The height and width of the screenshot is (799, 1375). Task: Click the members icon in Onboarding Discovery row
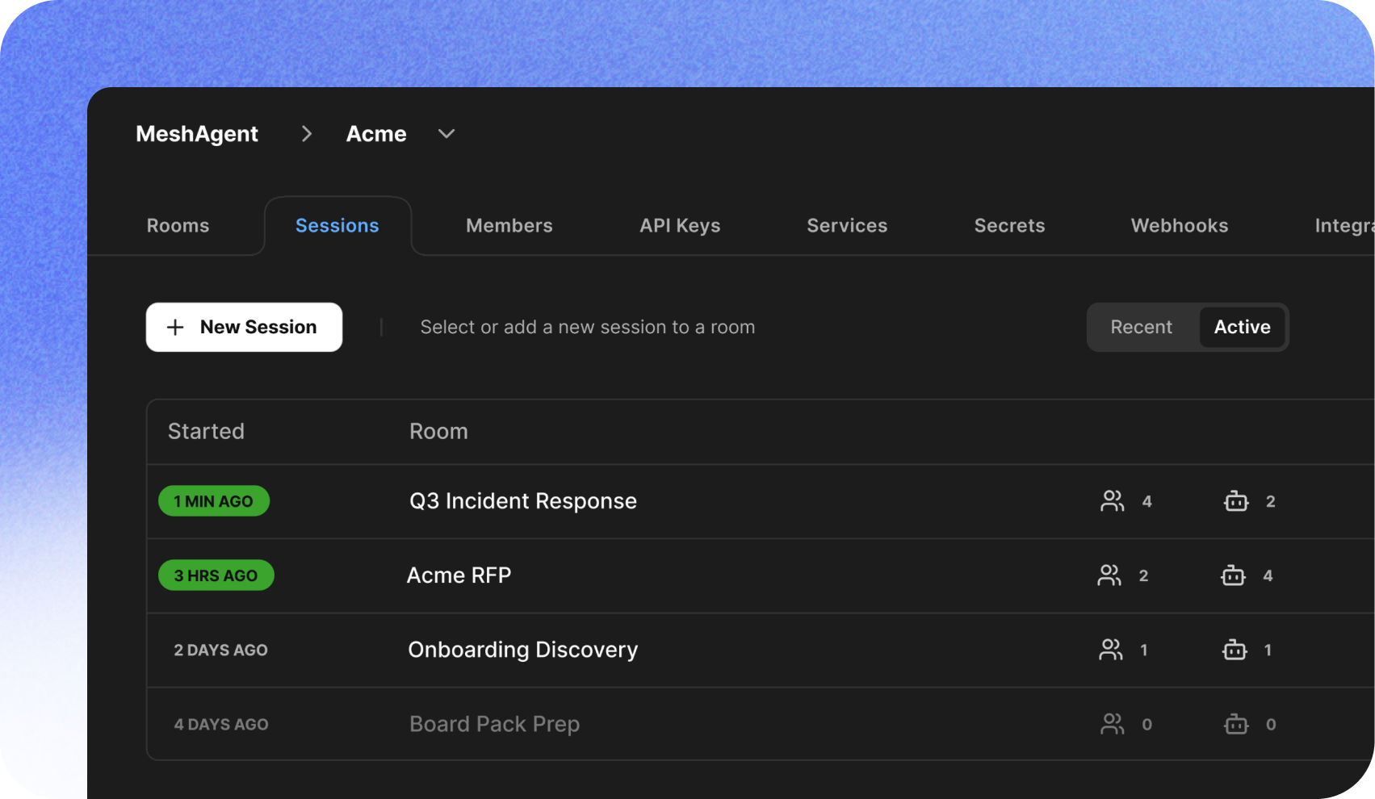point(1110,650)
